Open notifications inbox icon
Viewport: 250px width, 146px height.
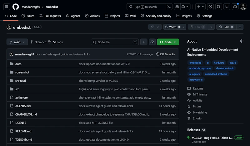click(235, 7)
